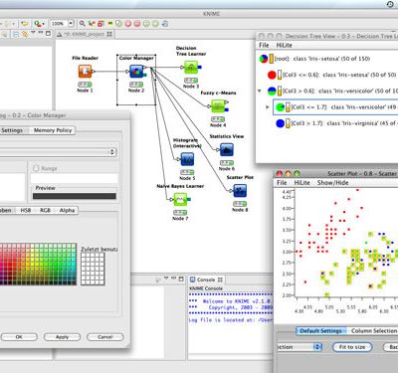Switch to the Memory Policy tab

(53, 130)
